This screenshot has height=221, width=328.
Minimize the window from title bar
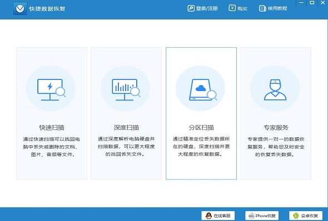click(301, 3)
